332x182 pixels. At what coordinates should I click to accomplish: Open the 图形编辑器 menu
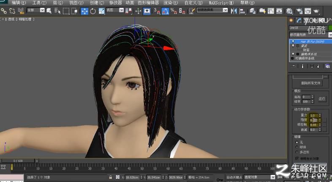[148, 3]
